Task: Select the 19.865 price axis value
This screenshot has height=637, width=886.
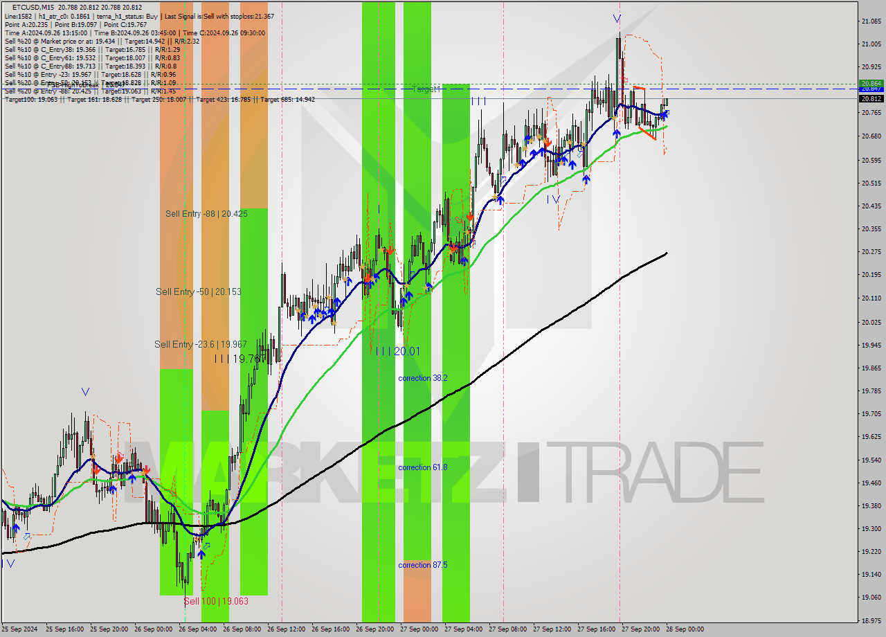Action: pyautogui.click(x=871, y=368)
